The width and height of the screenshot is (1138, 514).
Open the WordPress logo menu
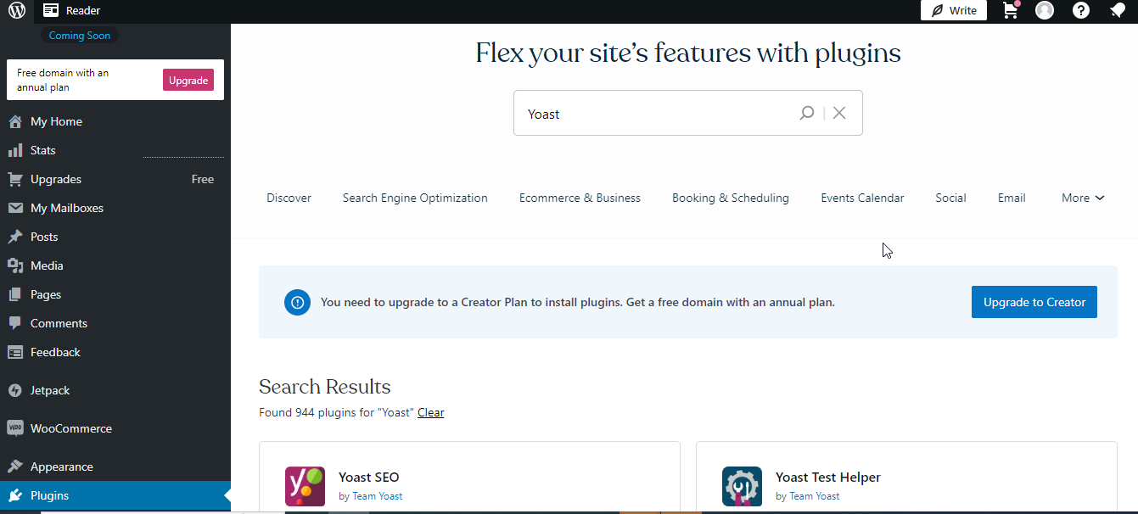[17, 11]
